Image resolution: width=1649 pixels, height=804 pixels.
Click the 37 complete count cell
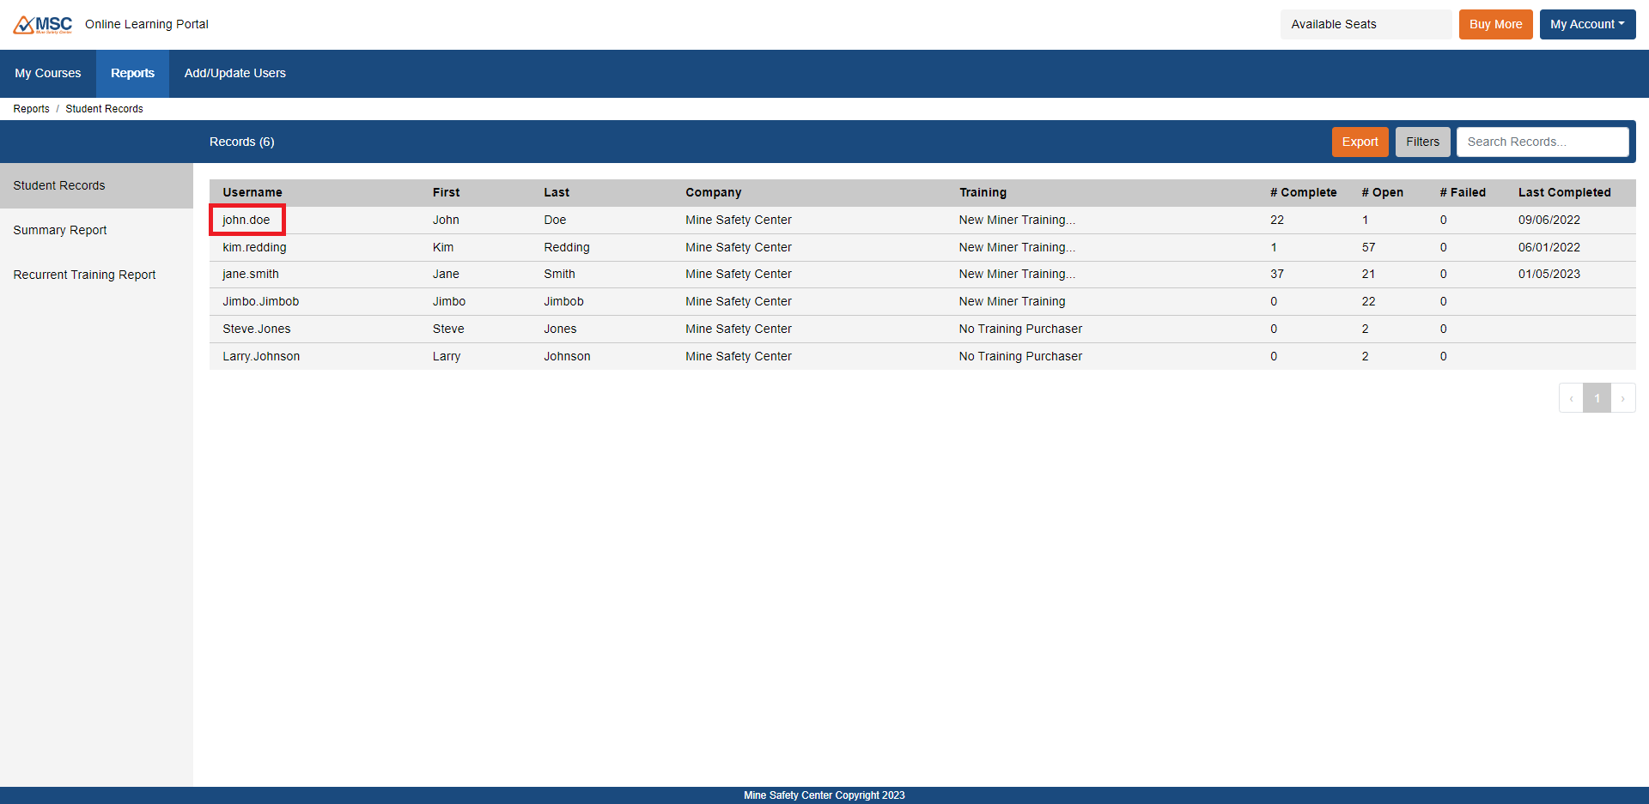coord(1277,274)
